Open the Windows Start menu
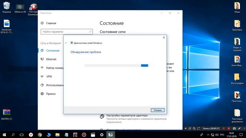 (4, 135)
